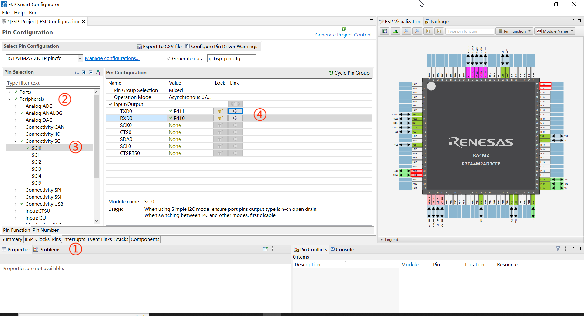Click the rotate view icon in visualization toolbar
The height and width of the screenshot is (316, 584).
[395, 31]
